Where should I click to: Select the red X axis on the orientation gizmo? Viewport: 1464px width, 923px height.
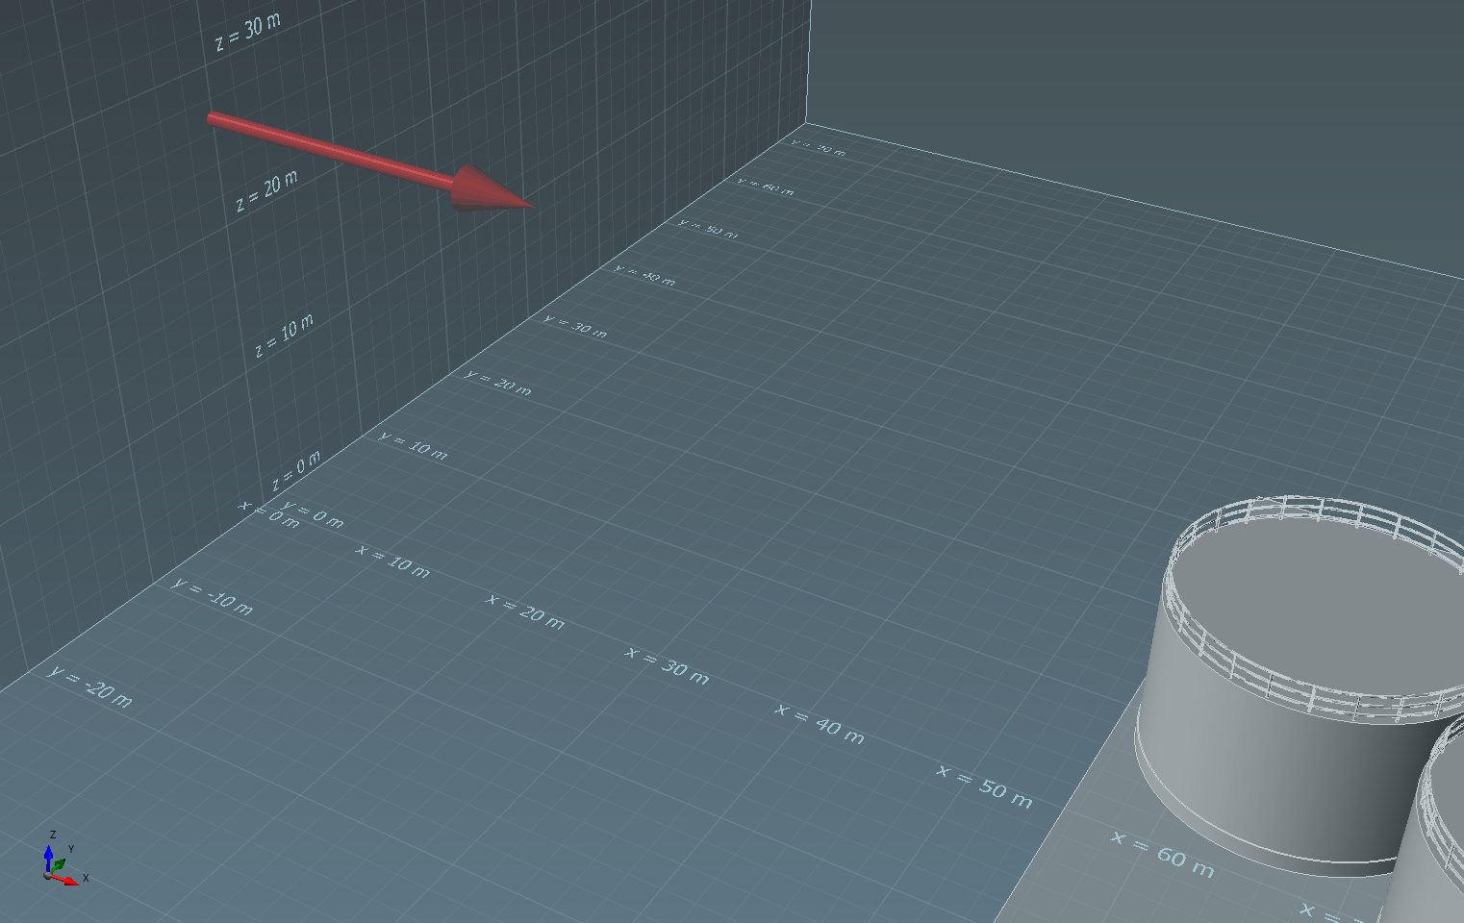(69, 880)
